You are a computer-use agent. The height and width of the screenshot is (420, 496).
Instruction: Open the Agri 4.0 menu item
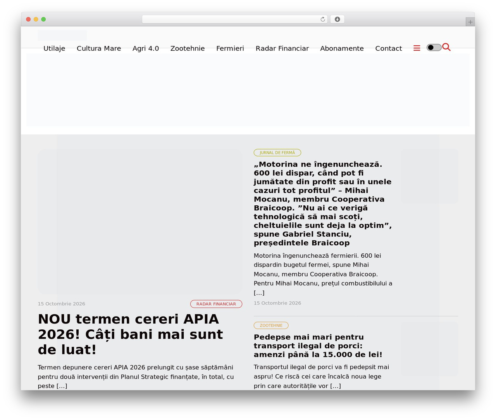pos(146,48)
